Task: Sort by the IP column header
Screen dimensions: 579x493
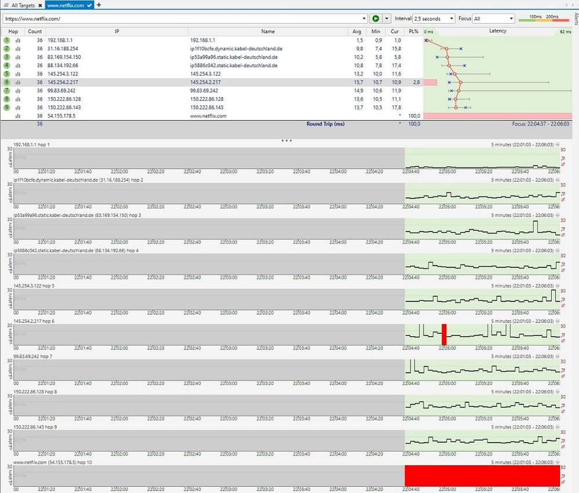Action: pyautogui.click(x=116, y=31)
